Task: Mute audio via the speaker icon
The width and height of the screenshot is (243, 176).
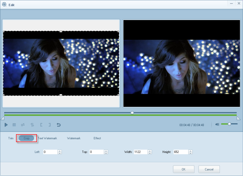Action: 217,124
